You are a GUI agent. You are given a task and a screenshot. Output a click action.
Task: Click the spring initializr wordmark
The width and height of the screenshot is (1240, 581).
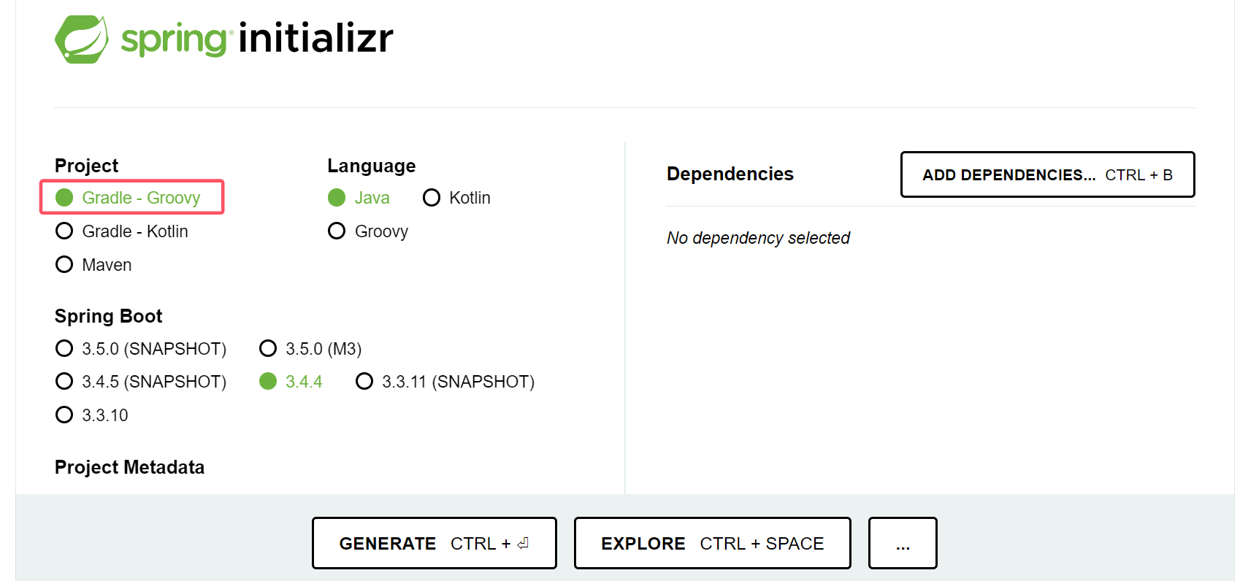[x=257, y=39]
